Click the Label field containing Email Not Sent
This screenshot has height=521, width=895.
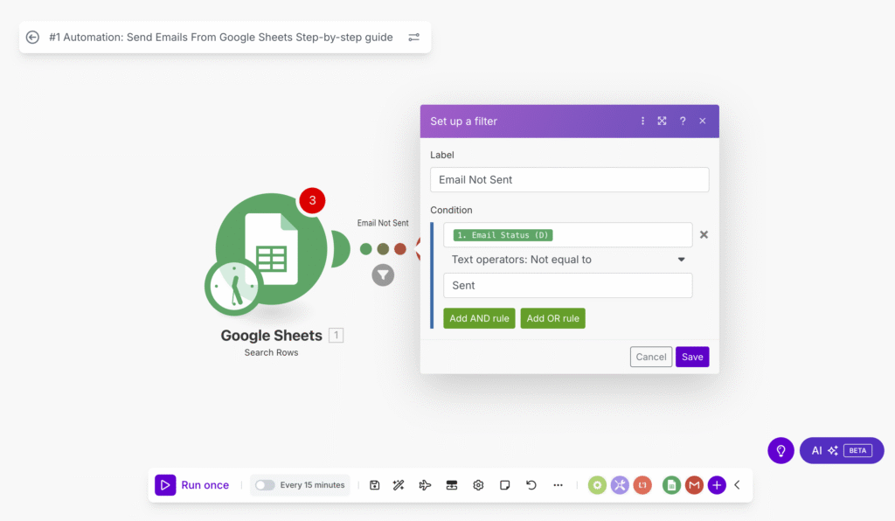[570, 180]
